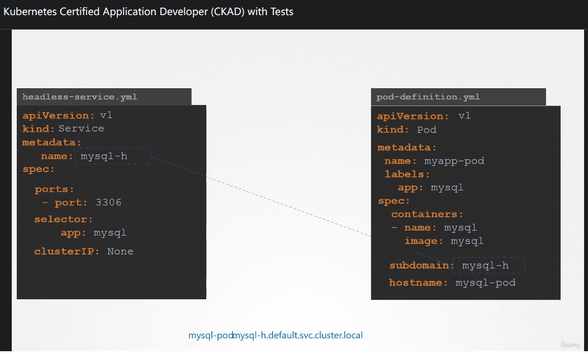Click the clusterIP 'None' value
The width and height of the screenshot is (588, 354).
[120, 251]
